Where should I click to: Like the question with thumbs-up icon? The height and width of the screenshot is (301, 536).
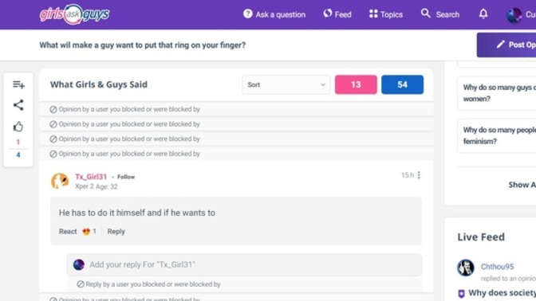[18, 127]
